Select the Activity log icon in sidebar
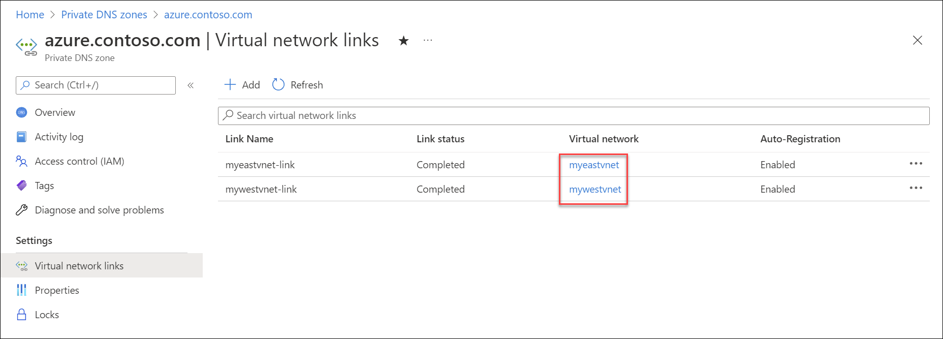This screenshot has height=339, width=943. pyautogui.click(x=21, y=137)
